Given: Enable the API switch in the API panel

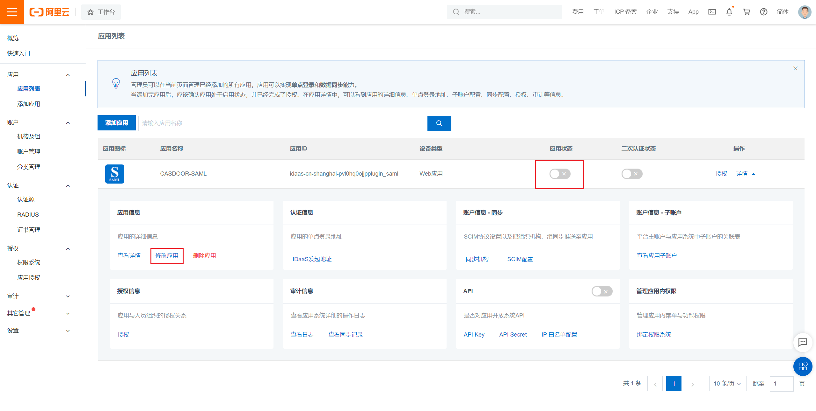Looking at the screenshot, I should [602, 291].
